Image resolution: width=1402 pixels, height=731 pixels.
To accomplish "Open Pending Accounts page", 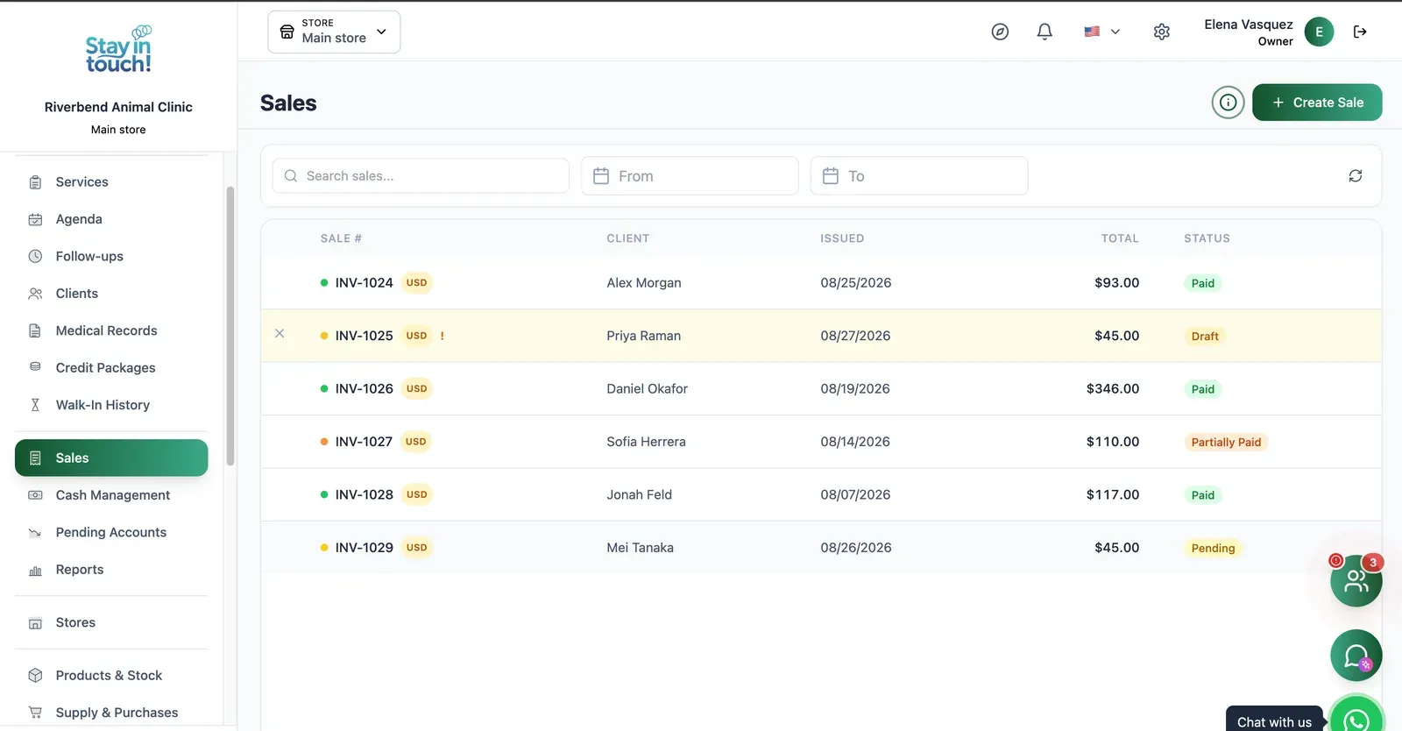I will [111, 532].
